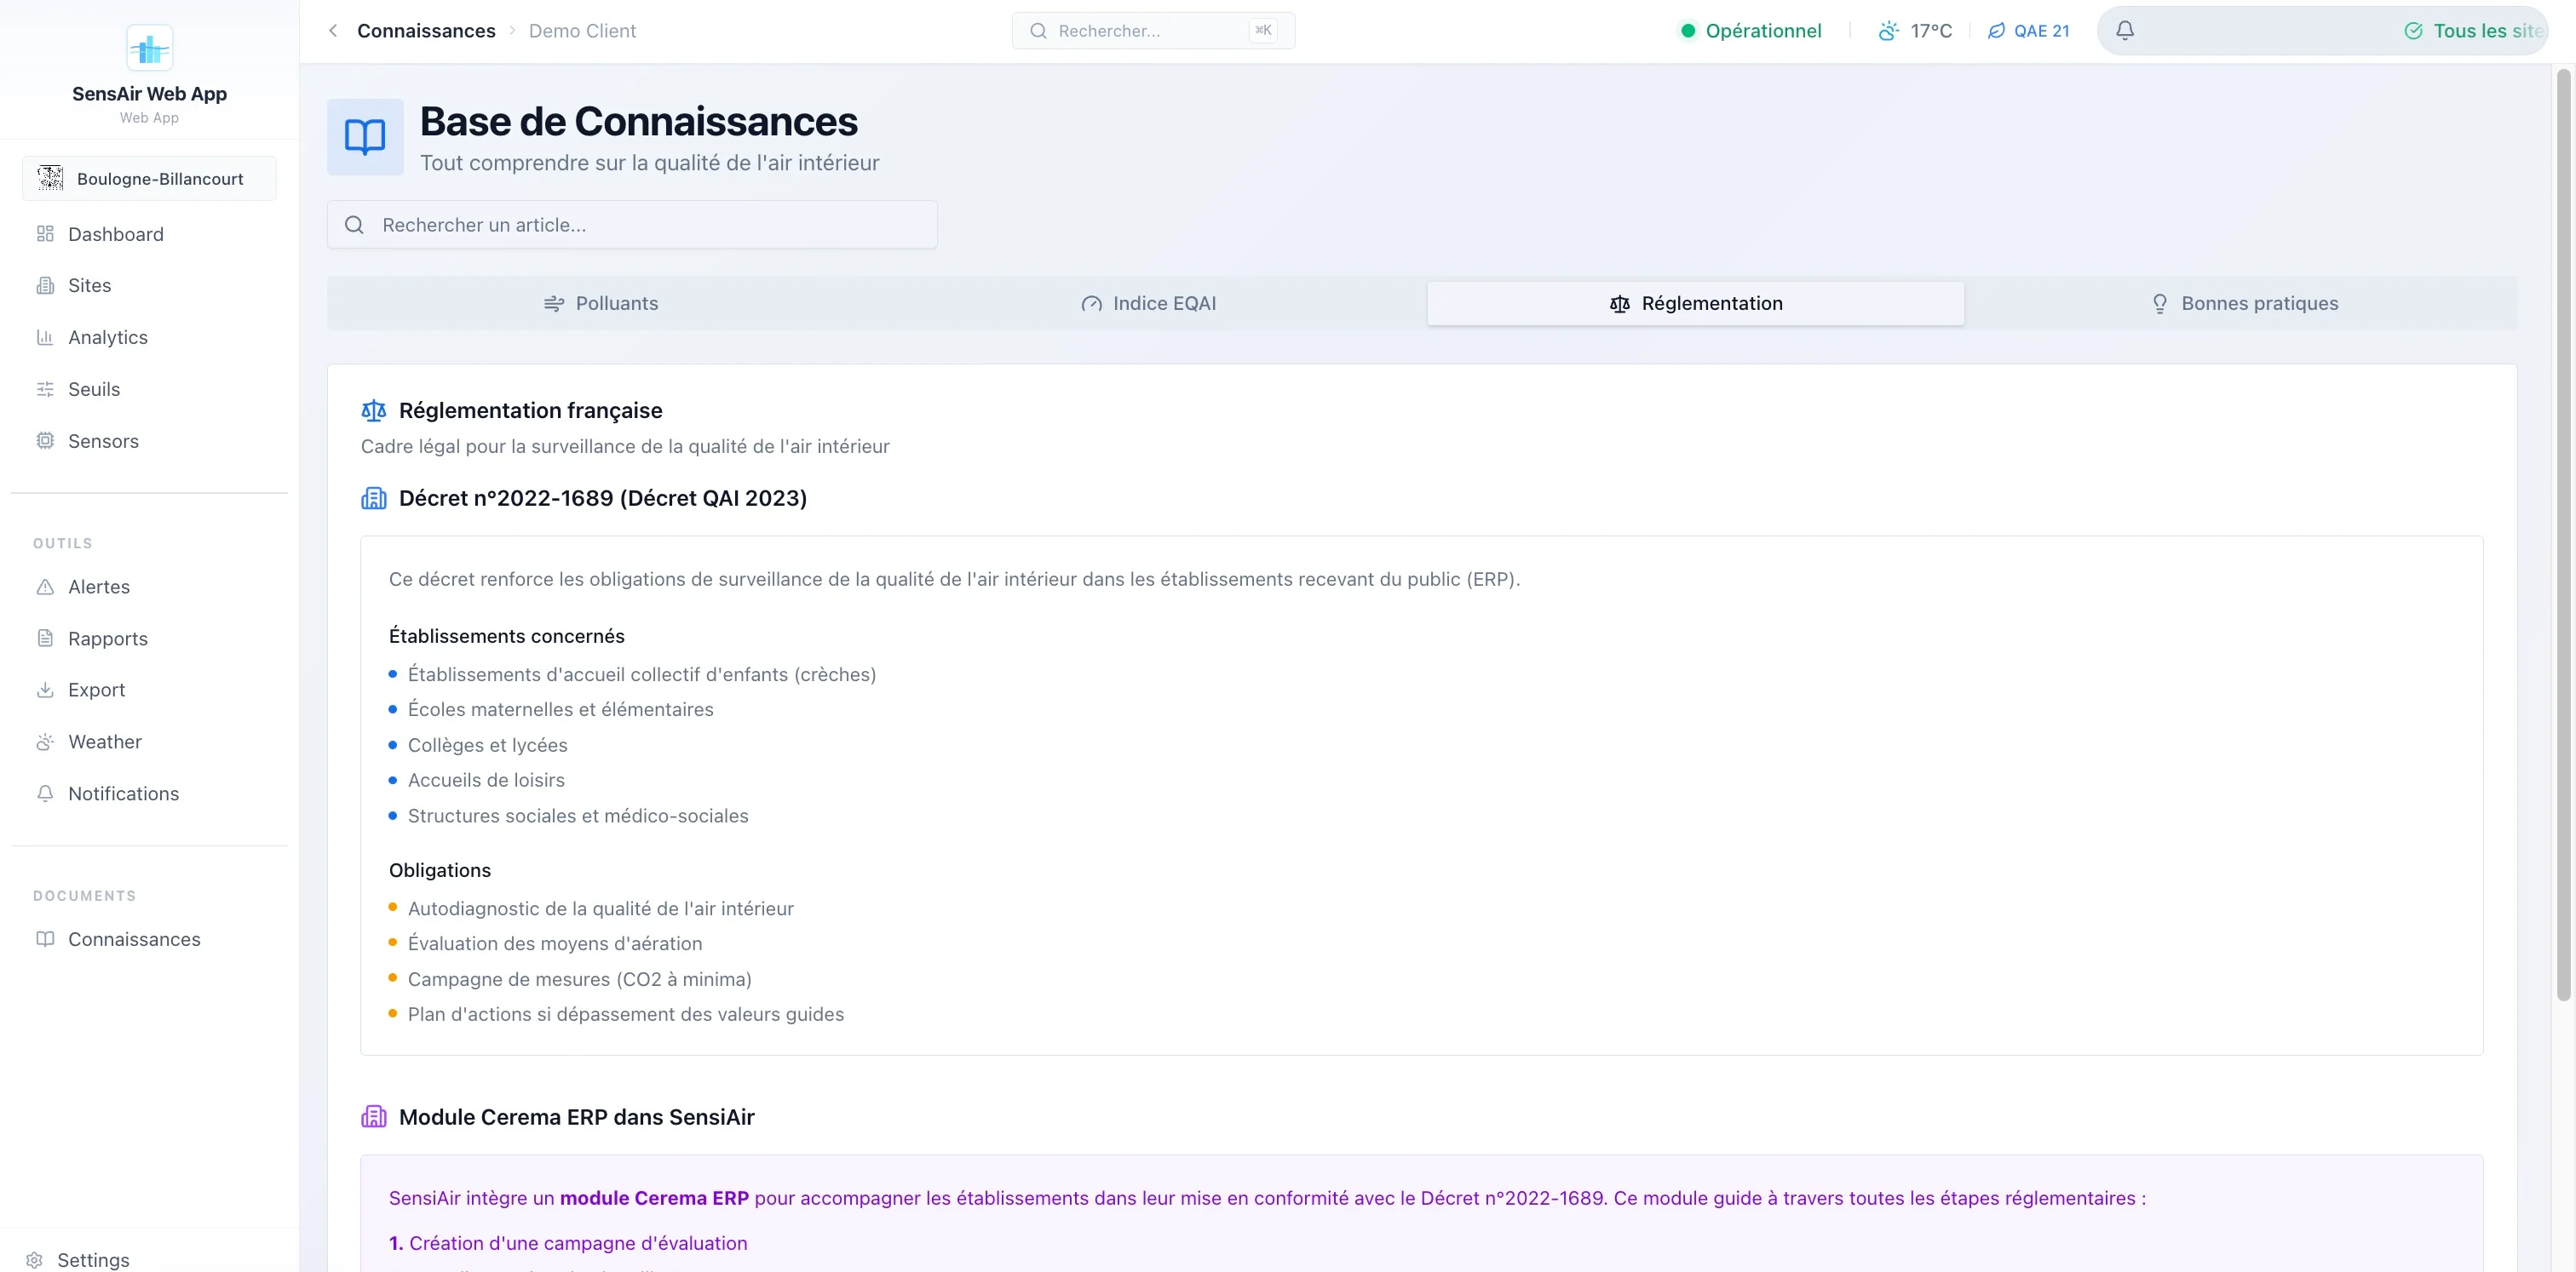Click the Rapports document icon

pyautogui.click(x=45, y=638)
